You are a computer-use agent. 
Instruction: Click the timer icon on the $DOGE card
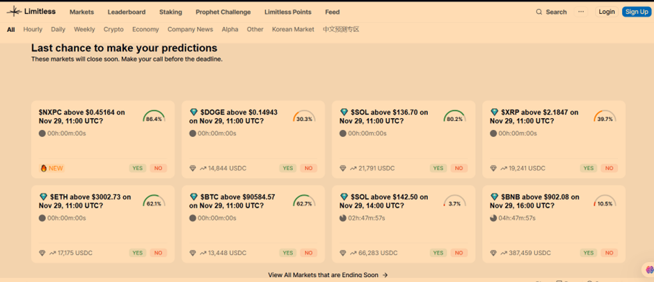point(192,134)
